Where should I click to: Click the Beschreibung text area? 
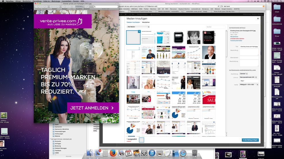pos(249,63)
